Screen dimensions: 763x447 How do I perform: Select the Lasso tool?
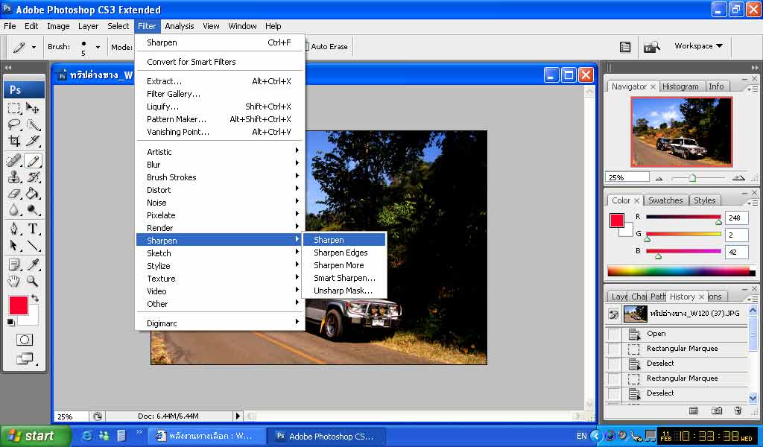click(14, 124)
